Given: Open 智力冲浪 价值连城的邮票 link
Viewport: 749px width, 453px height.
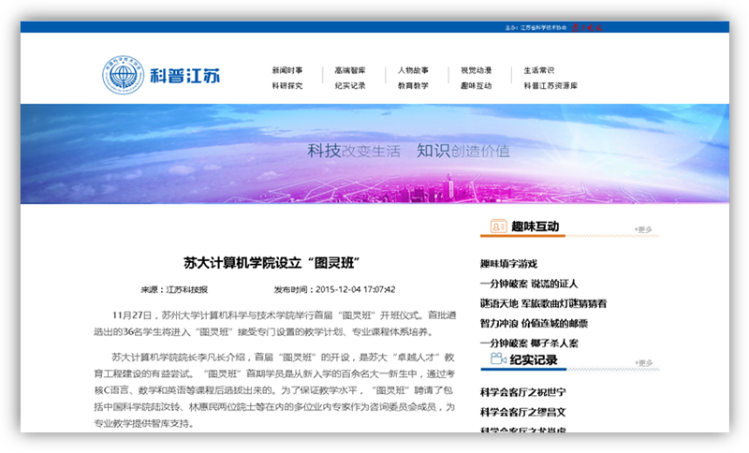Looking at the screenshot, I should 534,323.
